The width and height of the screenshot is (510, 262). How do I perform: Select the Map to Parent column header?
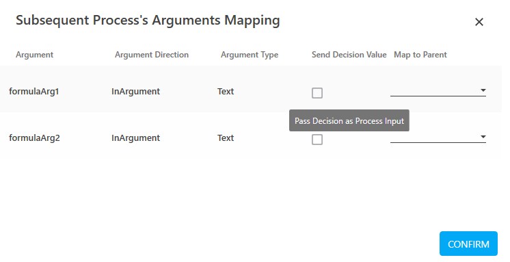click(420, 55)
